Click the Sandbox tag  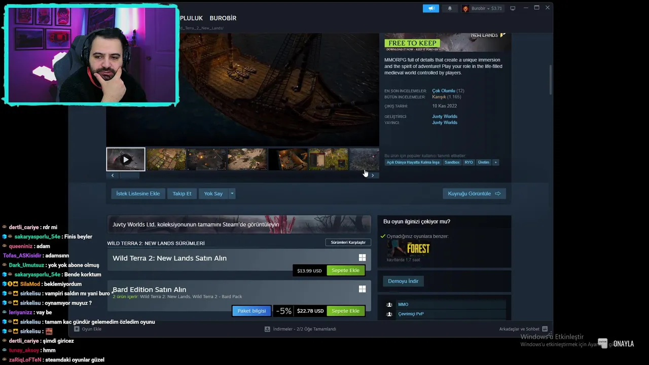(452, 162)
